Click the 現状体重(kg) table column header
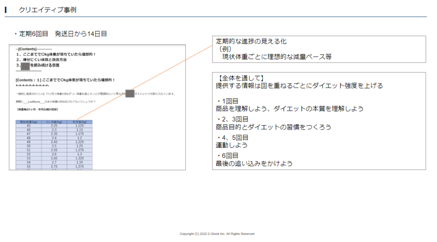 (x=29, y=122)
